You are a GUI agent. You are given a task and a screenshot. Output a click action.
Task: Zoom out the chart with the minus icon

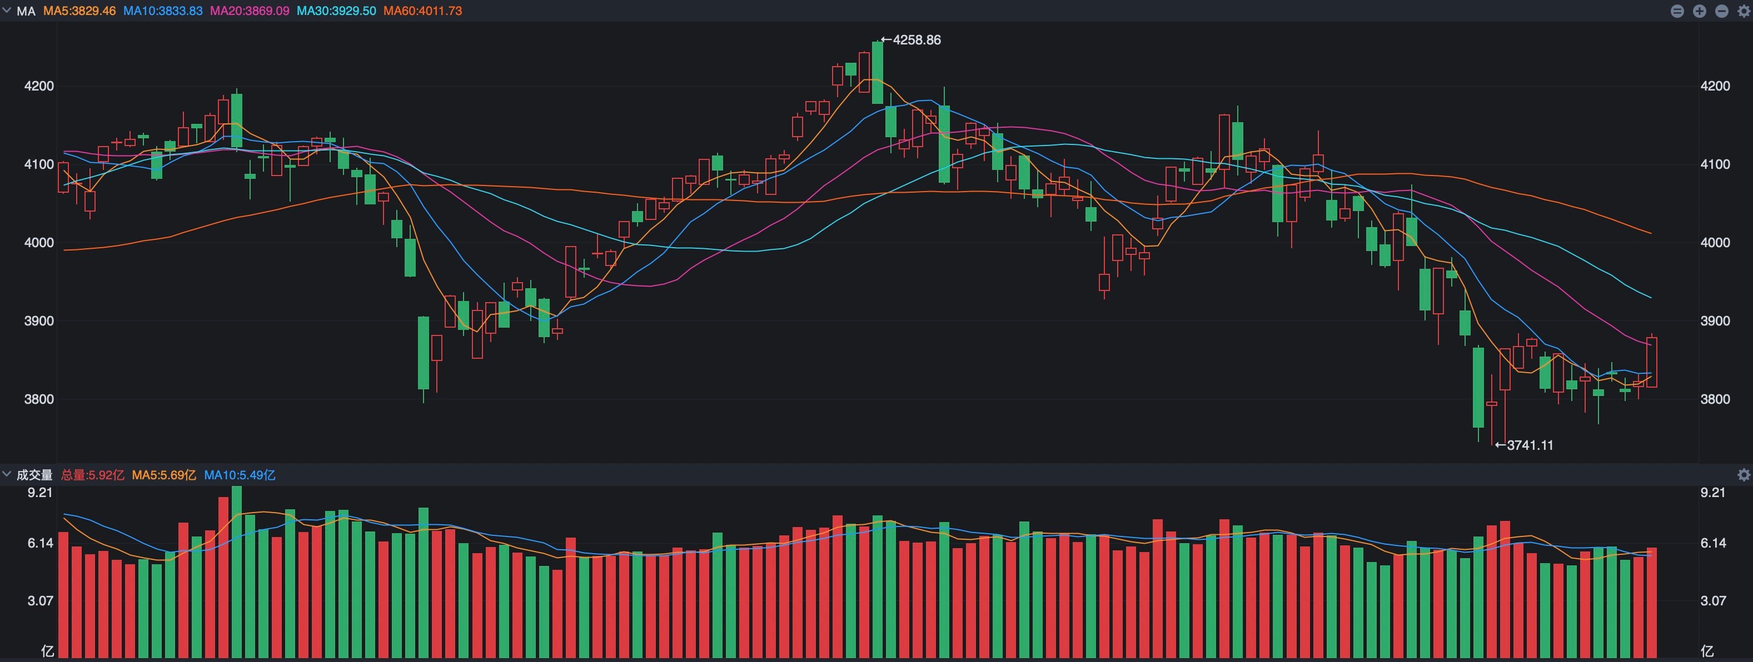(x=1722, y=11)
